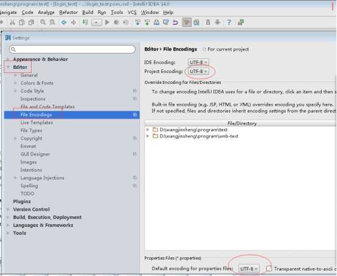Open the Refactor menu
The width and height of the screenshot is (337, 276).
click(68, 12)
